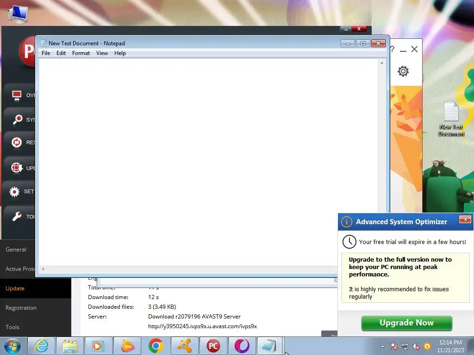Image resolution: width=474 pixels, height=355 pixels.
Task: Select New Text Document desktop file
Action: pos(451,119)
